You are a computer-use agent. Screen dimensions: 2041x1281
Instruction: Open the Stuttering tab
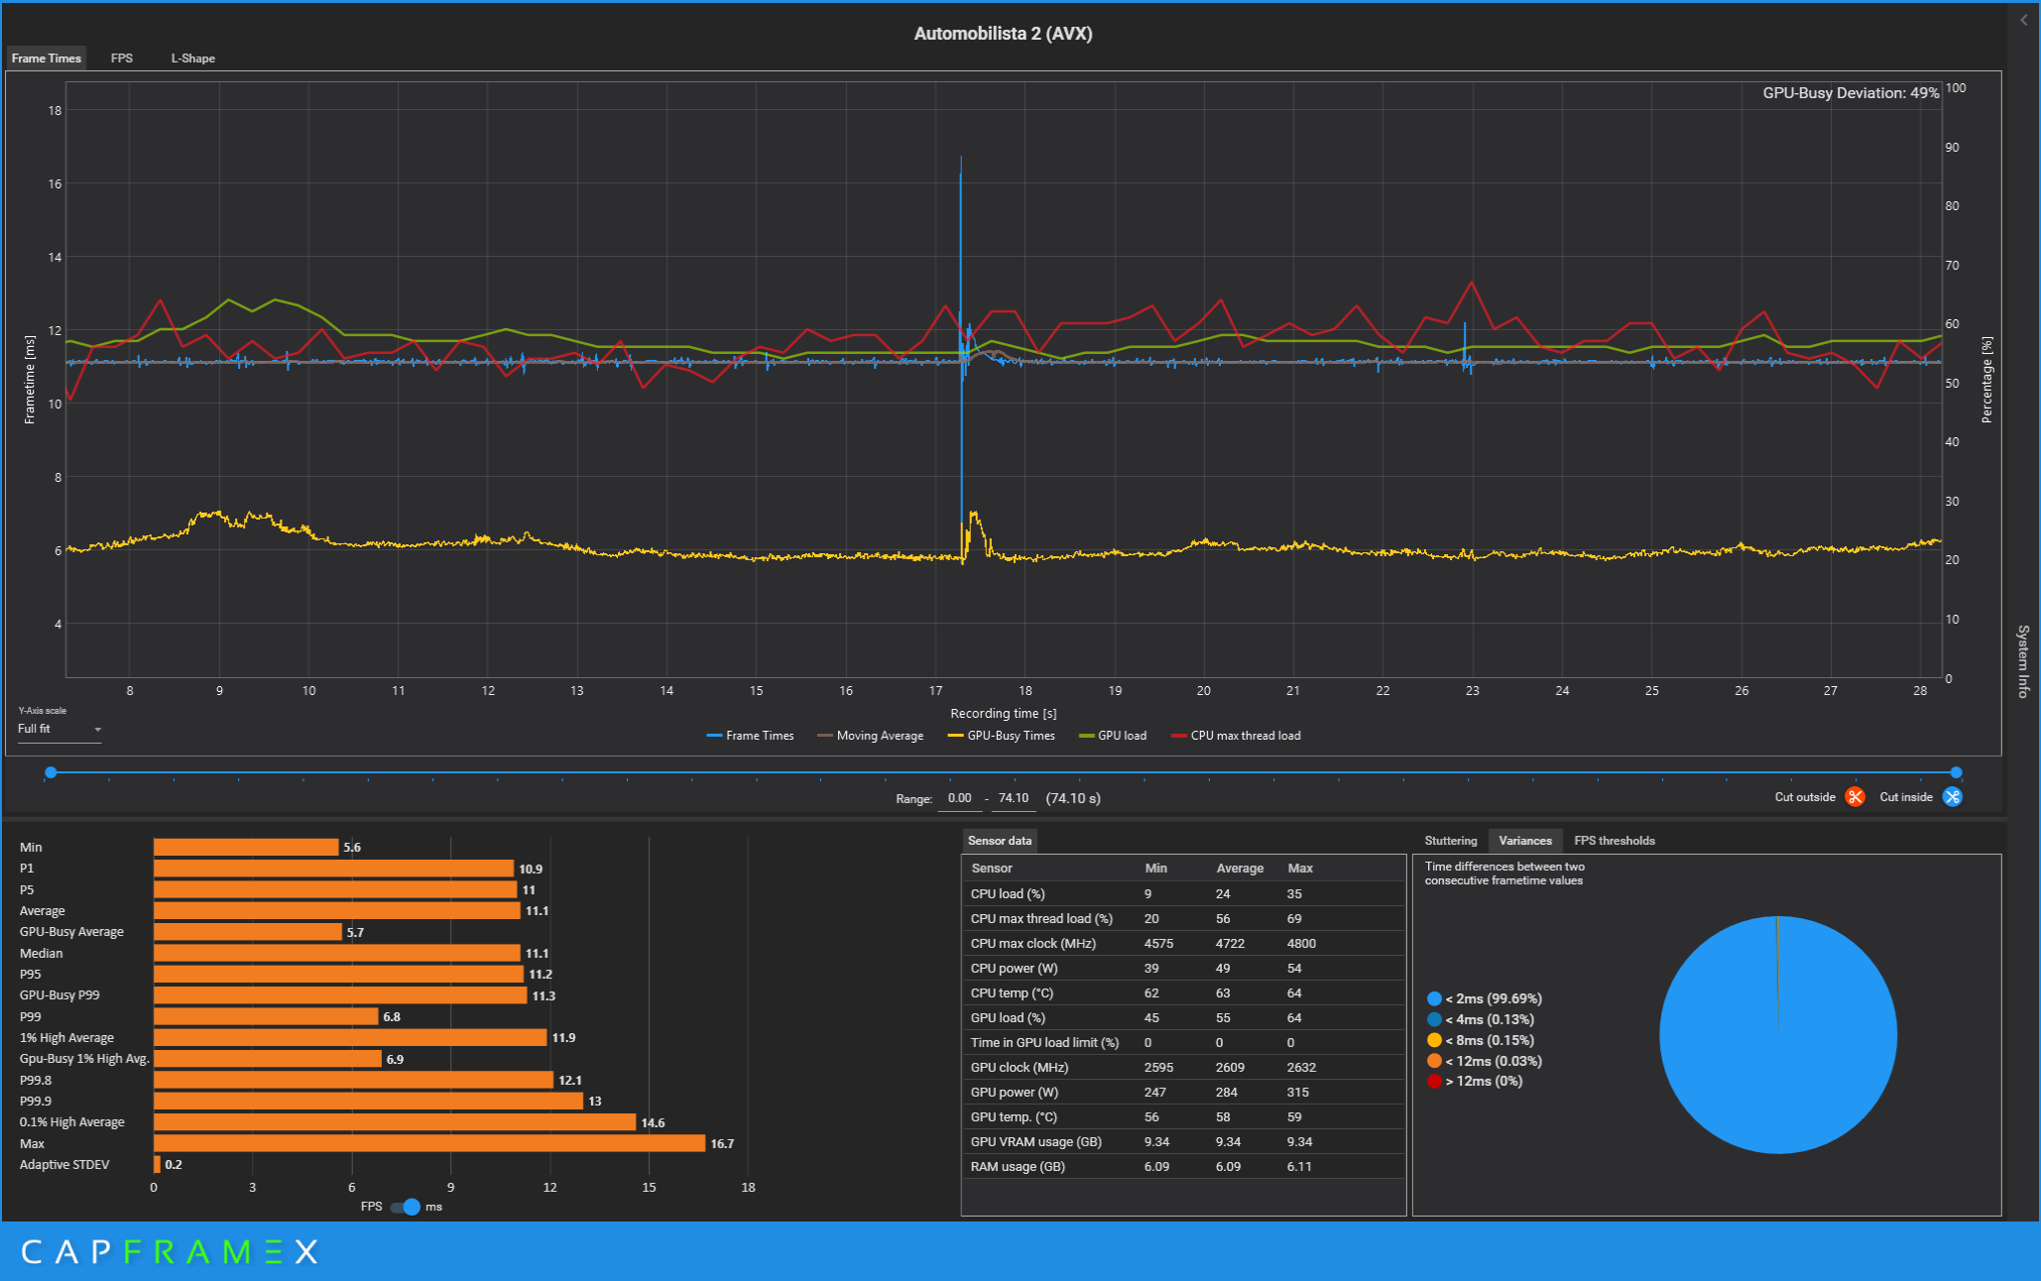click(1450, 841)
